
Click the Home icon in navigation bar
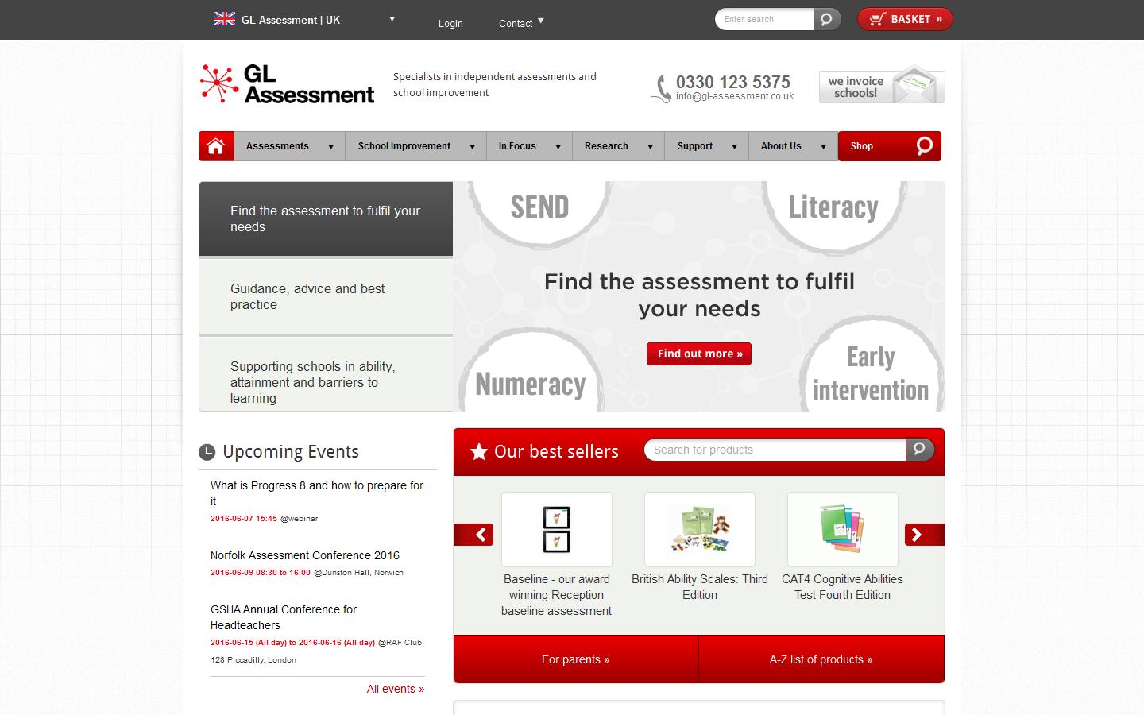coord(215,146)
